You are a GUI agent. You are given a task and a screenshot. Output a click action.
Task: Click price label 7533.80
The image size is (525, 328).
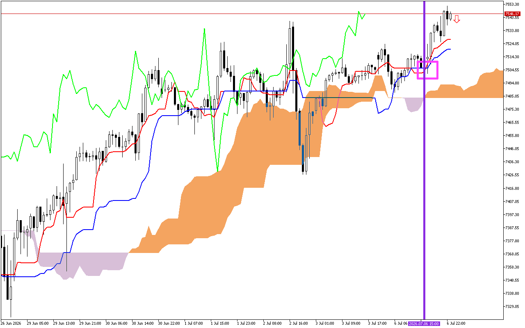[513, 30]
